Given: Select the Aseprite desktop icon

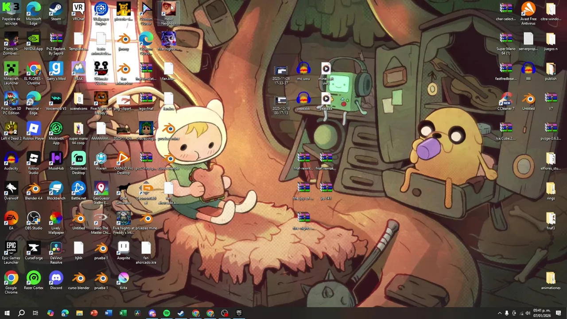Looking at the screenshot, I should tap(124, 251).
